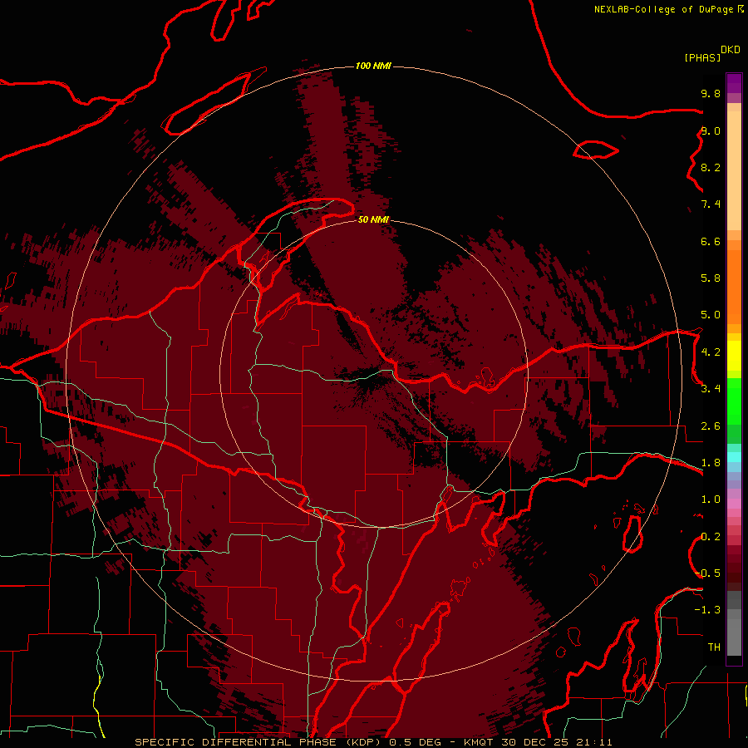Select the 2.6 value on color scale
Image resolution: width=748 pixels, height=748 pixels.
711,426
